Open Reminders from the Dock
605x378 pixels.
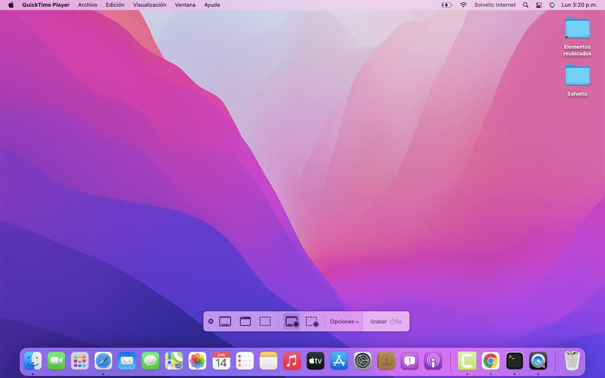tap(245, 361)
